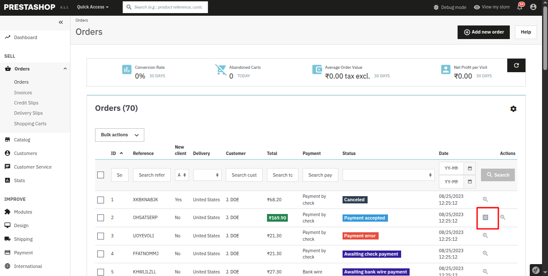The width and height of the screenshot is (548, 276).
Task: Click the Awaiting bank wire payment badge
Action: [x=376, y=272]
